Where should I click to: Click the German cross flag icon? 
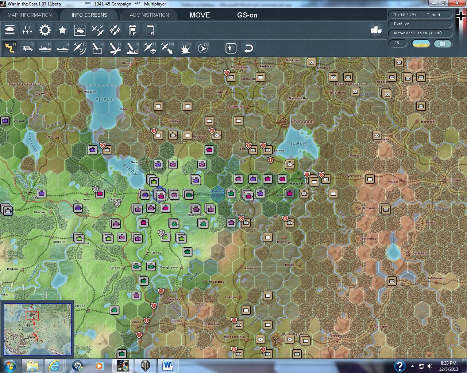(x=461, y=16)
